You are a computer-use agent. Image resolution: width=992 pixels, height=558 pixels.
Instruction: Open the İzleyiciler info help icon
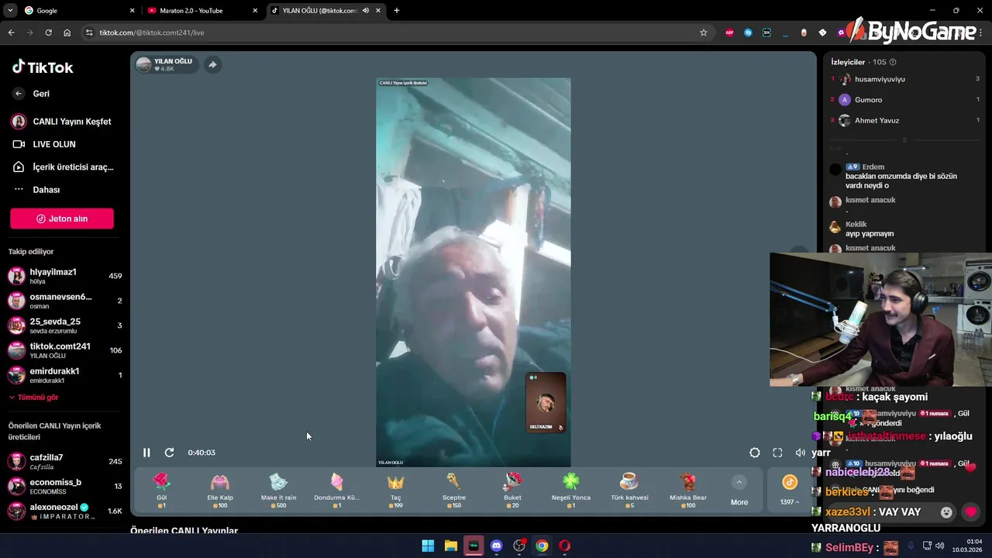pos(893,62)
